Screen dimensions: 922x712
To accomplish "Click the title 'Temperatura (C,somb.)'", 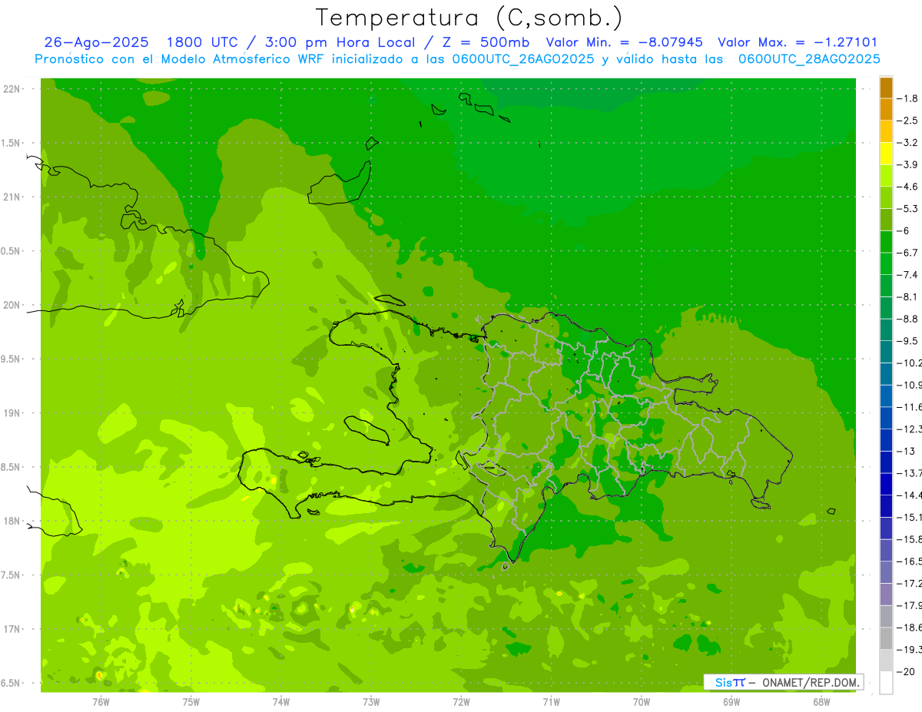I will pos(469,18).
